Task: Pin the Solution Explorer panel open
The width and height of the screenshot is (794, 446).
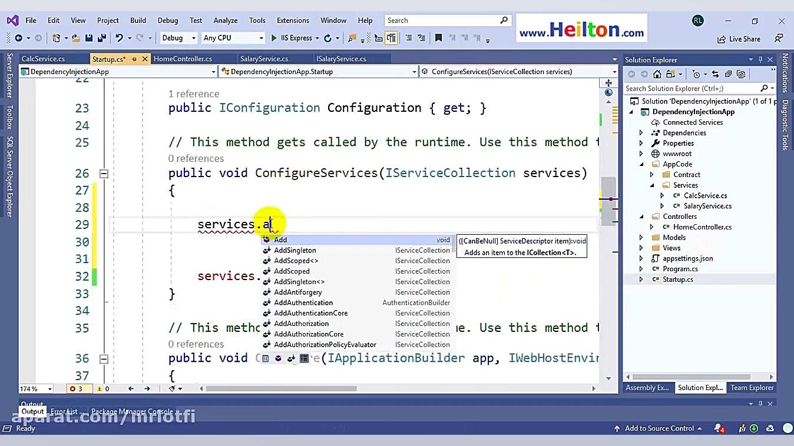Action: 761,59
